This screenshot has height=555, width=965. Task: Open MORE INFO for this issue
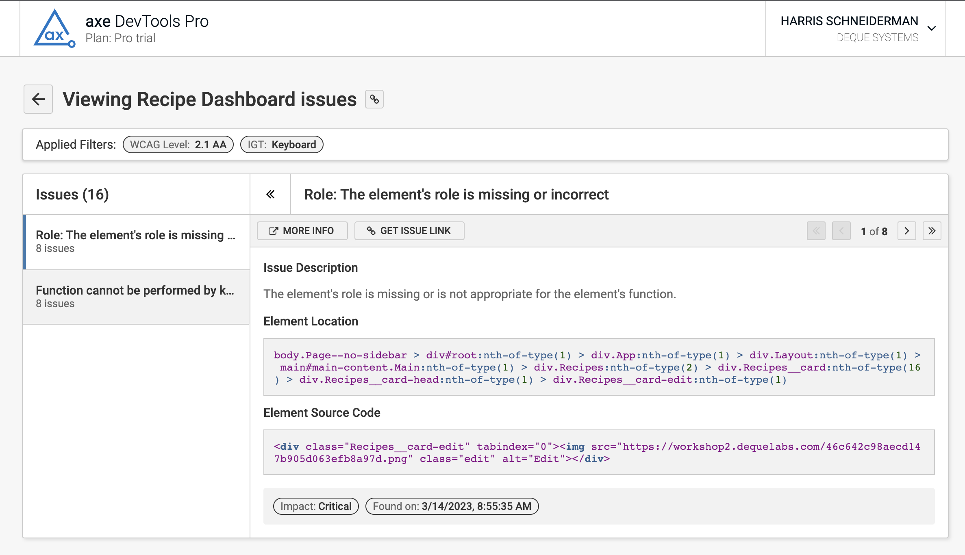click(x=302, y=231)
